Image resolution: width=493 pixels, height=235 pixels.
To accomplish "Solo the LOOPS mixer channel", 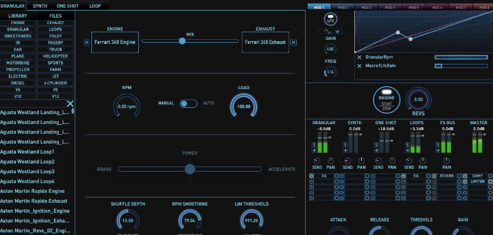I will (x=408, y=145).
